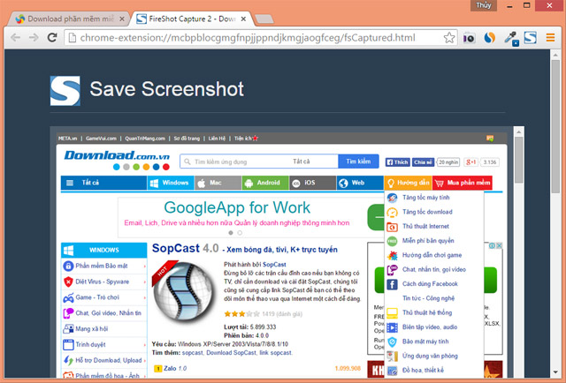The image size is (566, 383).
Task: Click the Game - Trò chơi gamepad icon
Action: click(x=68, y=297)
